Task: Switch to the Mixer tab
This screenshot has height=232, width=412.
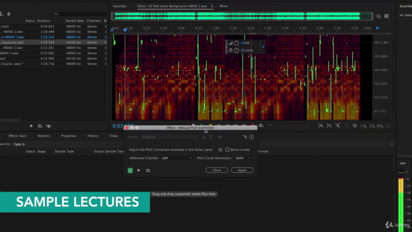Action: (224, 6)
